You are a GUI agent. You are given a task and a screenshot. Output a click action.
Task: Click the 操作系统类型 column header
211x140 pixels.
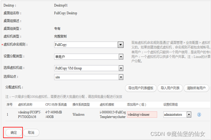tap(81, 105)
